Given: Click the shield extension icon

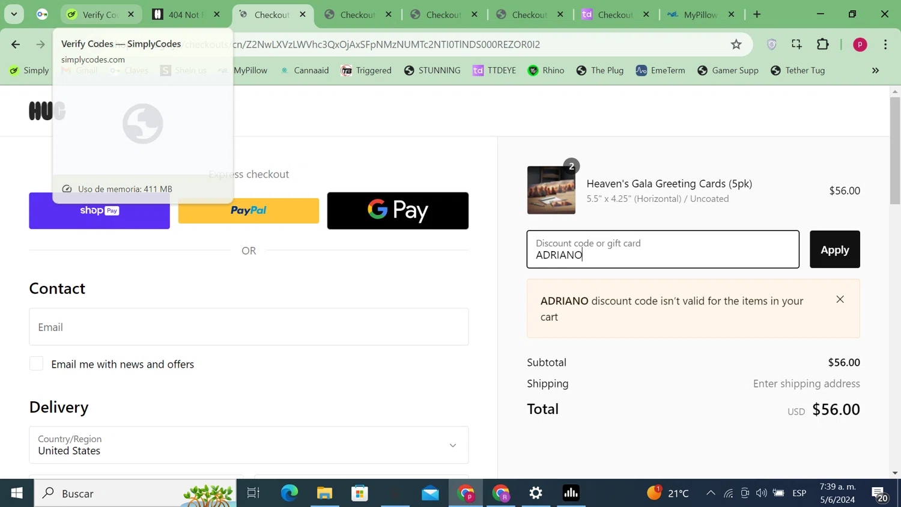Looking at the screenshot, I should 772,44.
